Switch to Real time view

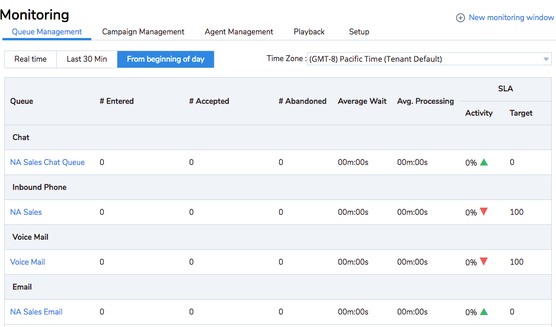pyautogui.click(x=30, y=59)
